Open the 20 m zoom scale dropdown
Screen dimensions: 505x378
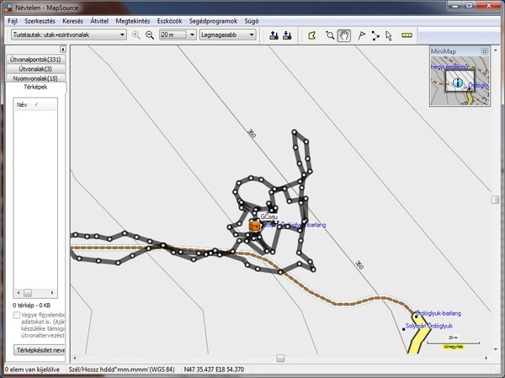(193, 35)
